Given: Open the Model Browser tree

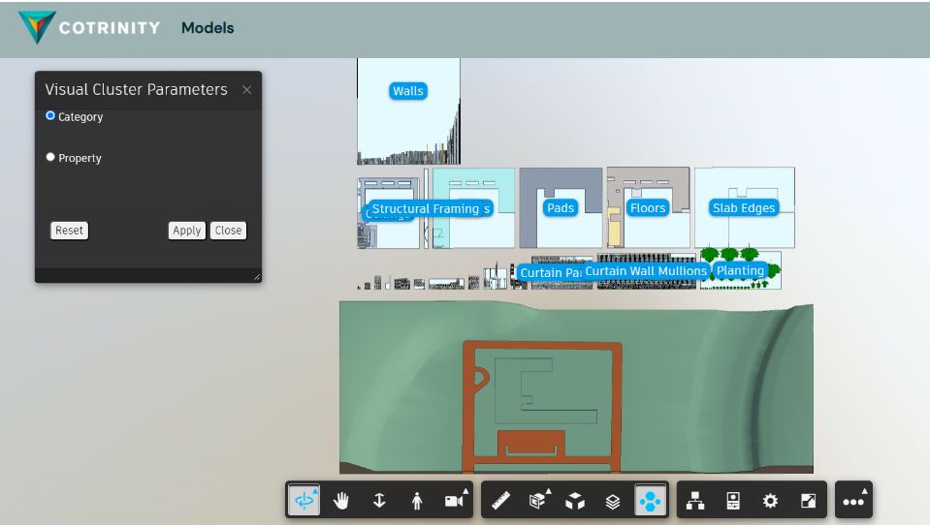Looking at the screenshot, I should (x=695, y=501).
